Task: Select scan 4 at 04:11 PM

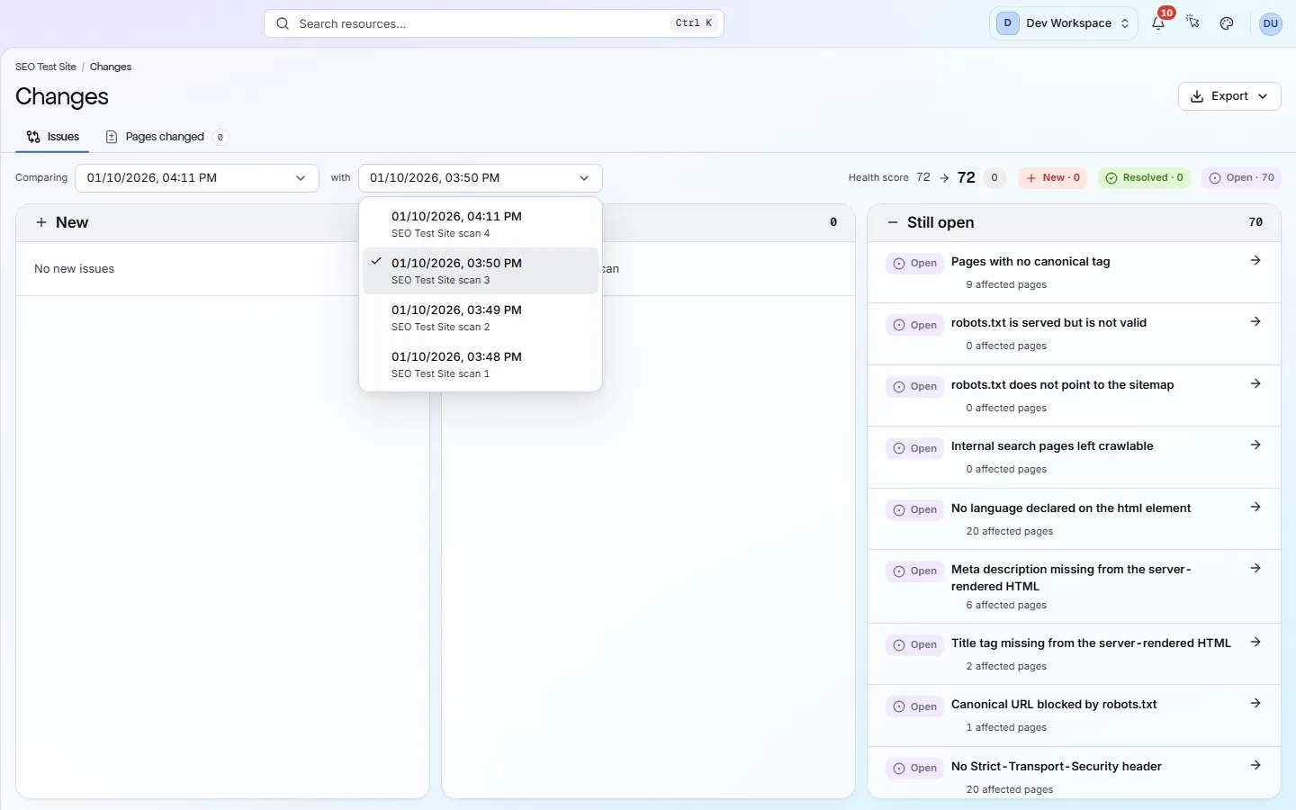Action: (x=481, y=224)
